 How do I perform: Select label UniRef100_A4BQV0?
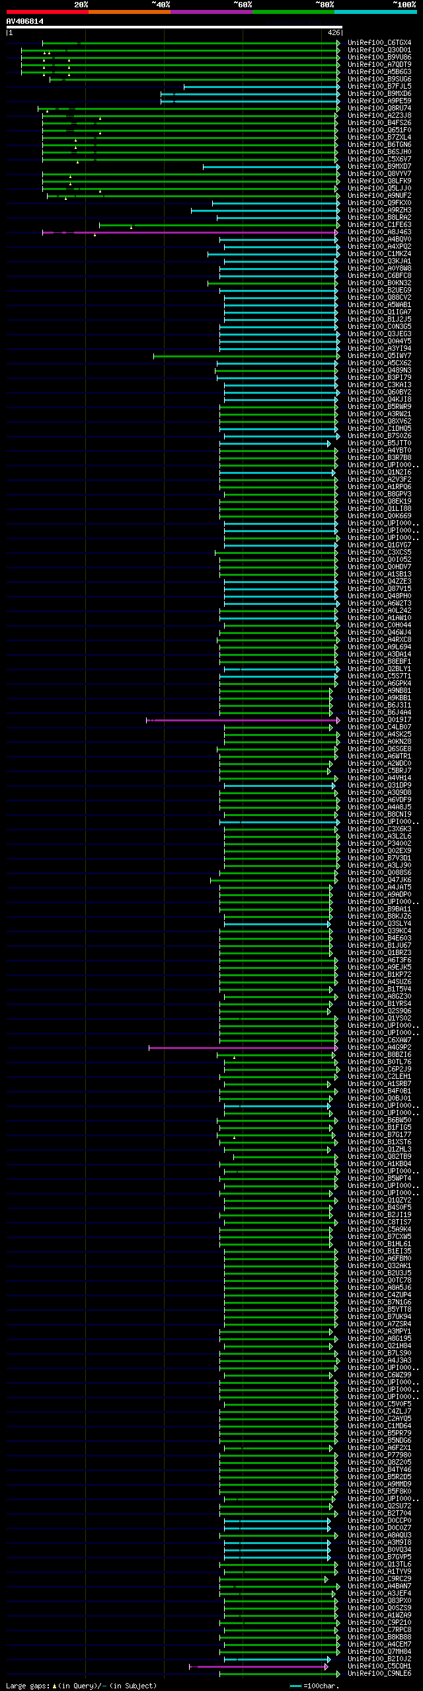pos(379,240)
